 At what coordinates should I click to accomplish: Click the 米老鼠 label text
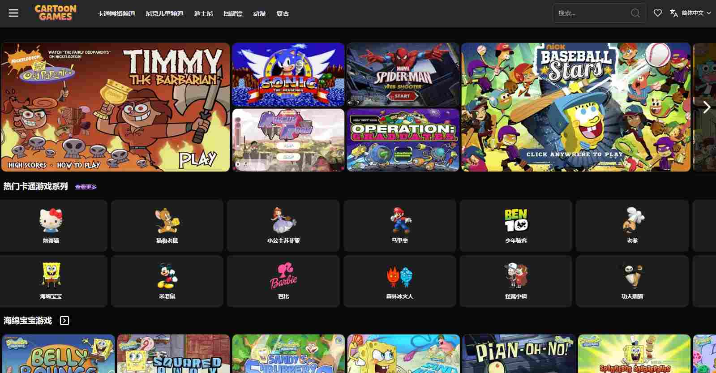click(167, 296)
